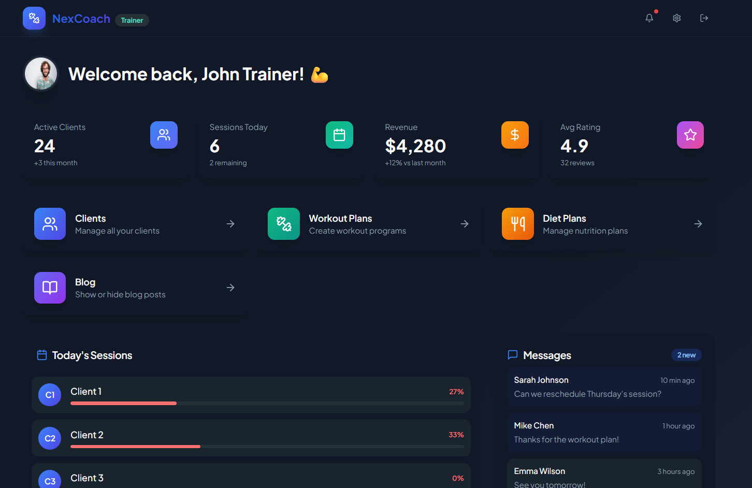Image resolution: width=752 pixels, height=488 pixels.
Task: Click the flexed arm emoji in greeting
Action: pos(320,75)
